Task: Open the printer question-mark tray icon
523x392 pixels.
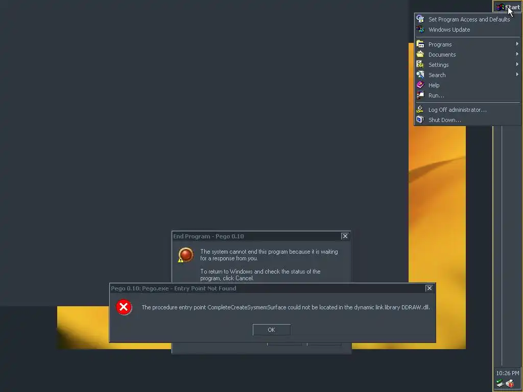Action: pyautogui.click(x=510, y=383)
